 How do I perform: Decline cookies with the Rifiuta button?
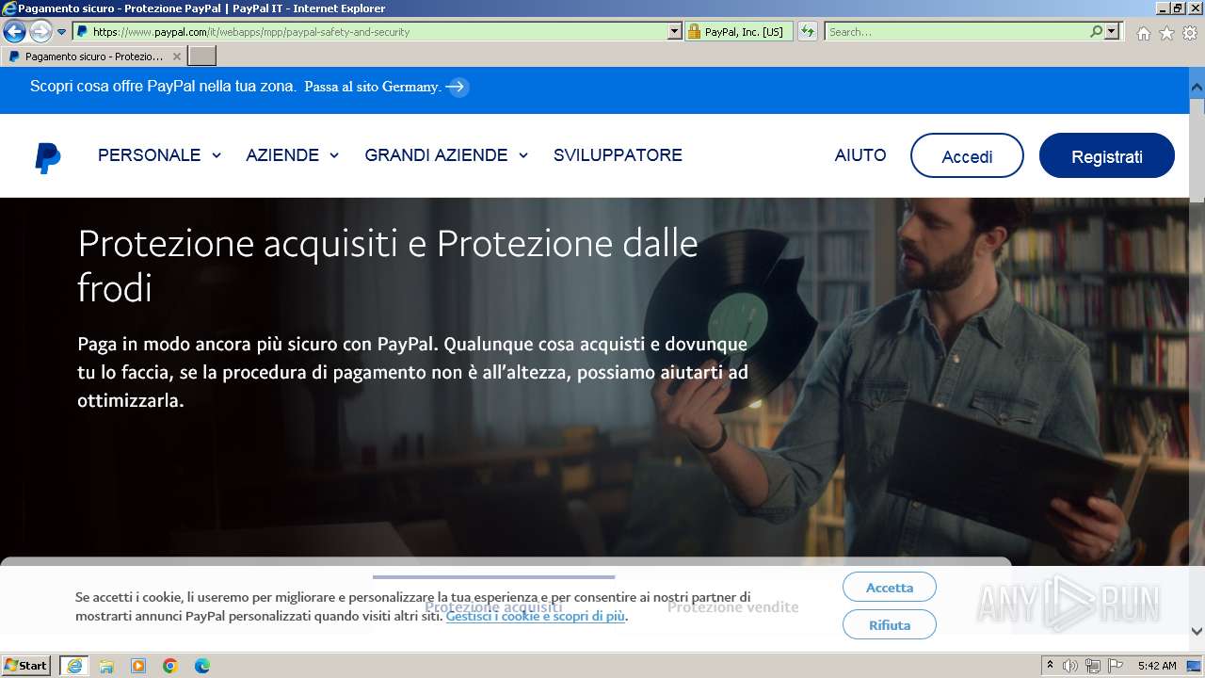click(890, 624)
